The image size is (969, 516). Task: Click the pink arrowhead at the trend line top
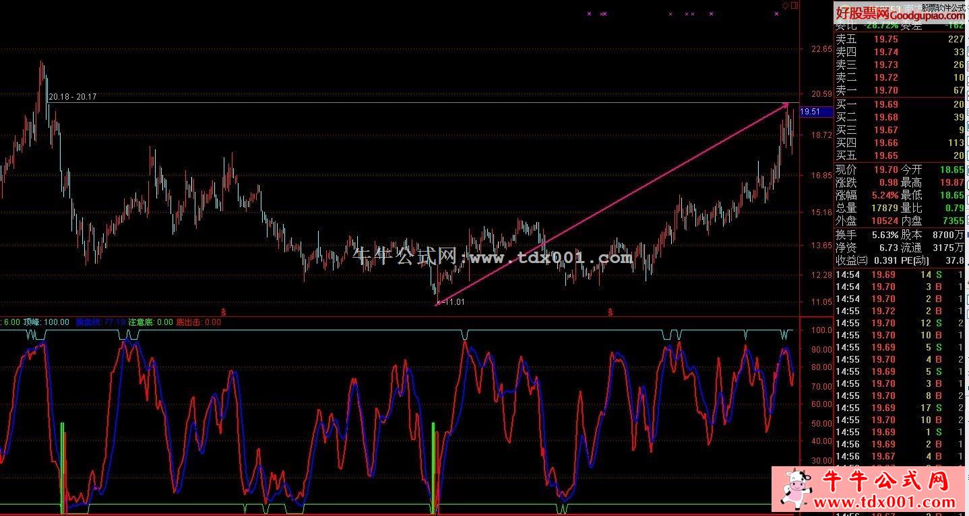785,105
